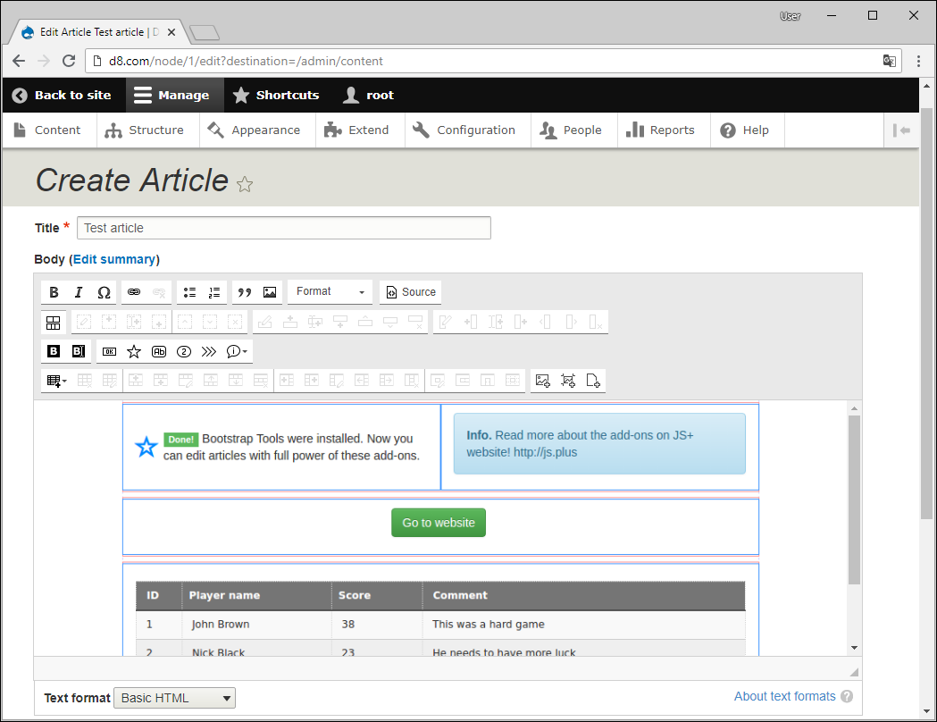The height and width of the screenshot is (722, 937).
Task: Insert a bulleted list
Action: coord(189,292)
